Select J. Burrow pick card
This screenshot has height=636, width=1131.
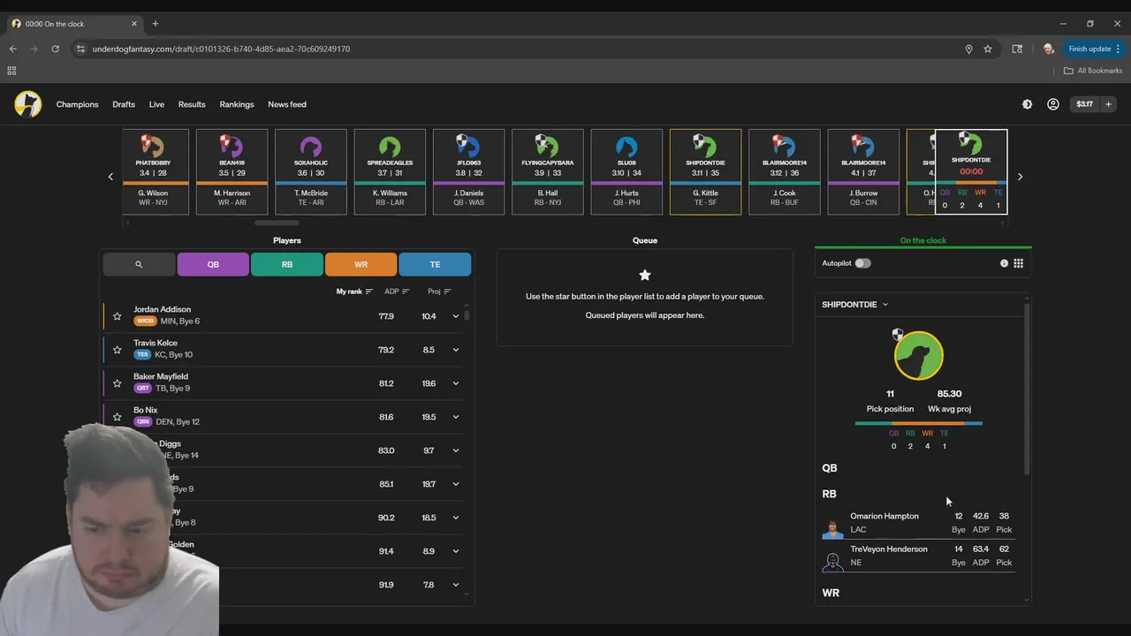863,172
